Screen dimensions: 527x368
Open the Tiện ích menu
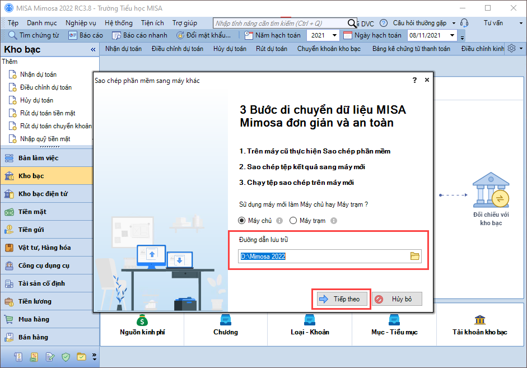click(x=152, y=23)
